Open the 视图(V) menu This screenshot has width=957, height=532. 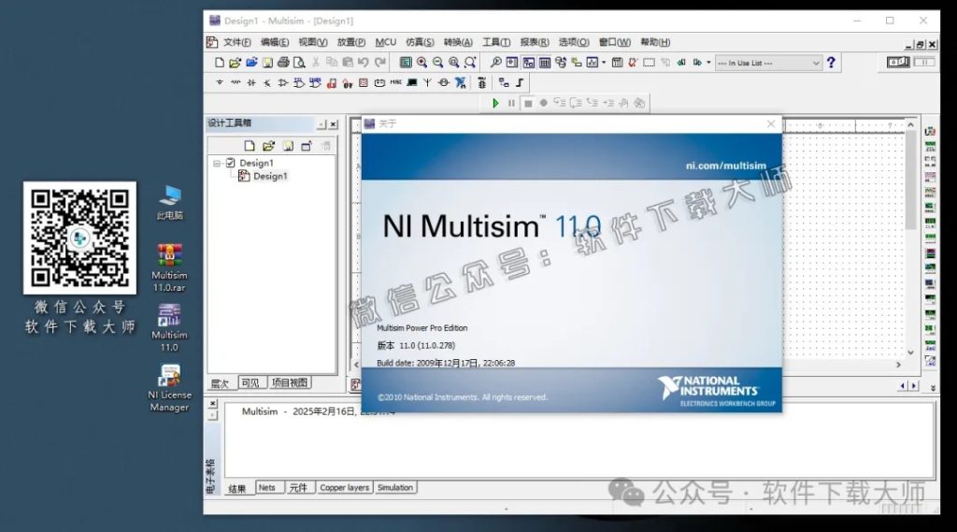312,42
